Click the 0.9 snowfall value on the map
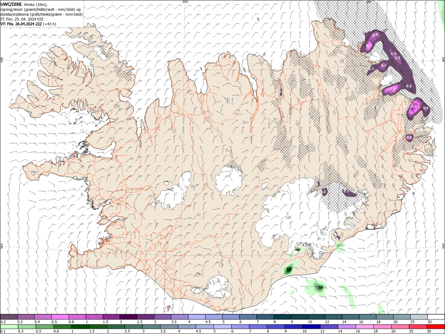Image resolution: width=445 pixels, height=334 pixels. pos(393,89)
